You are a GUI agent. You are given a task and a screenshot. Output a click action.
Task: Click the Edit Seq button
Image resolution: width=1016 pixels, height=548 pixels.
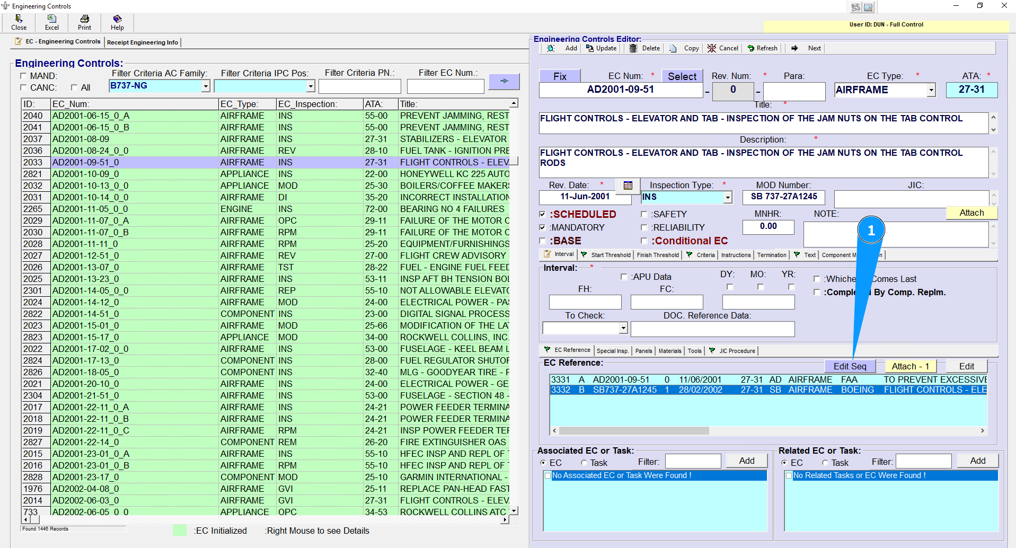(x=850, y=366)
